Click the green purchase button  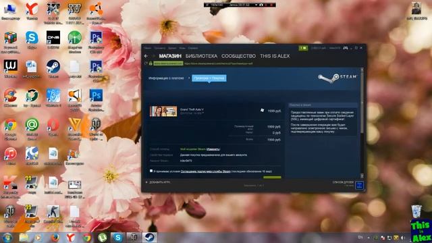pos(272,177)
